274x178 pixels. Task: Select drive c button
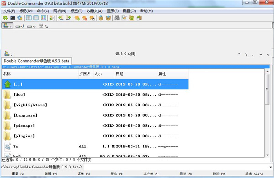coord(7,26)
